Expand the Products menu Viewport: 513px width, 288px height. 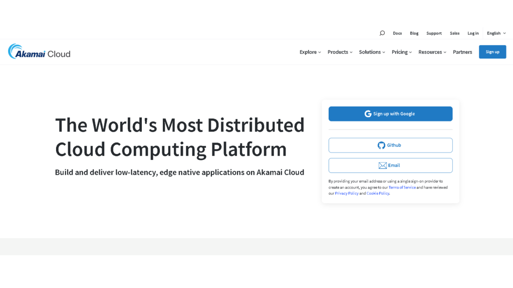338,51
